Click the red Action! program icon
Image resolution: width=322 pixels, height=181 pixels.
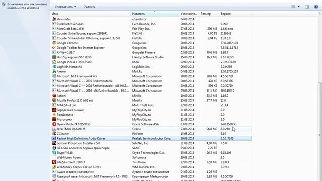[x=54, y=96]
